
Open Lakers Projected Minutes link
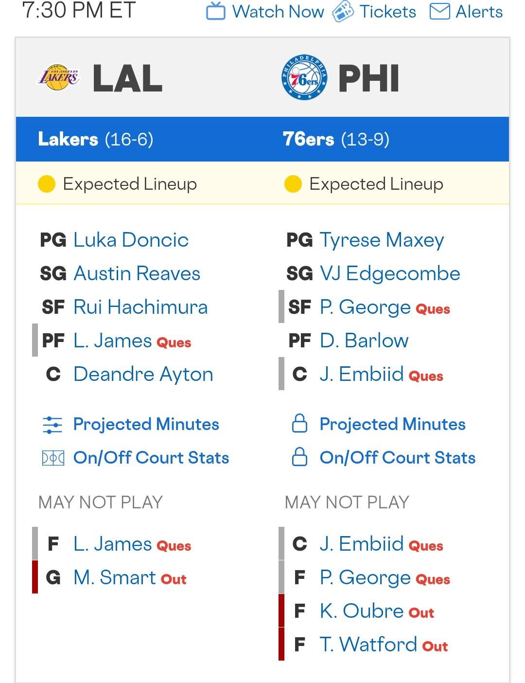(146, 424)
